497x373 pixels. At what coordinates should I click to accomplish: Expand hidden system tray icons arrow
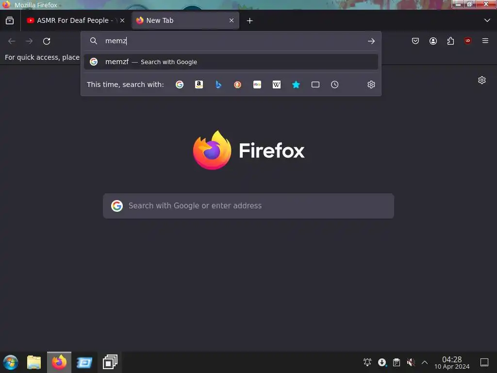425,362
